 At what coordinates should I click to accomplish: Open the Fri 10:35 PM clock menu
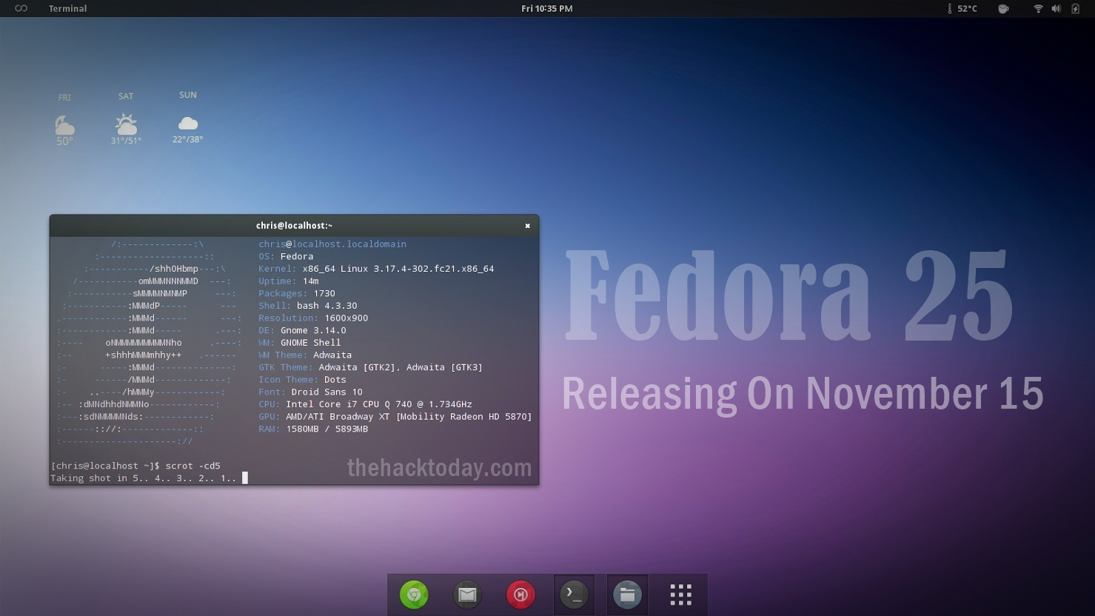click(x=546, y=8)
